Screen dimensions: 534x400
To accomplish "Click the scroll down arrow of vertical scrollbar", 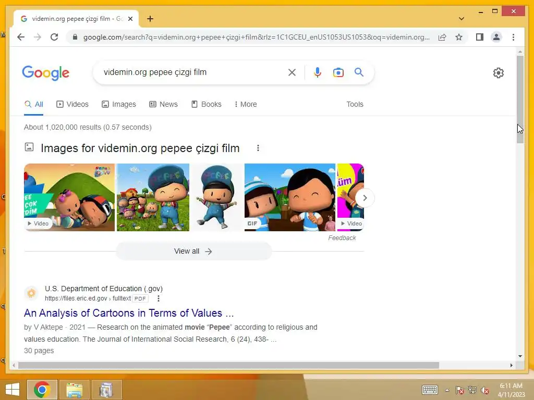I will tap(520, 356).
